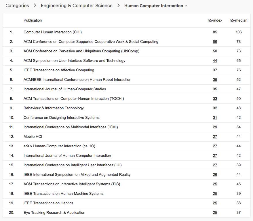Image resolution: width=253 pixels, height=221 pixels.
Task: Go to Engineering & Computer Science breadcrumb
Action: pos(77,6)
